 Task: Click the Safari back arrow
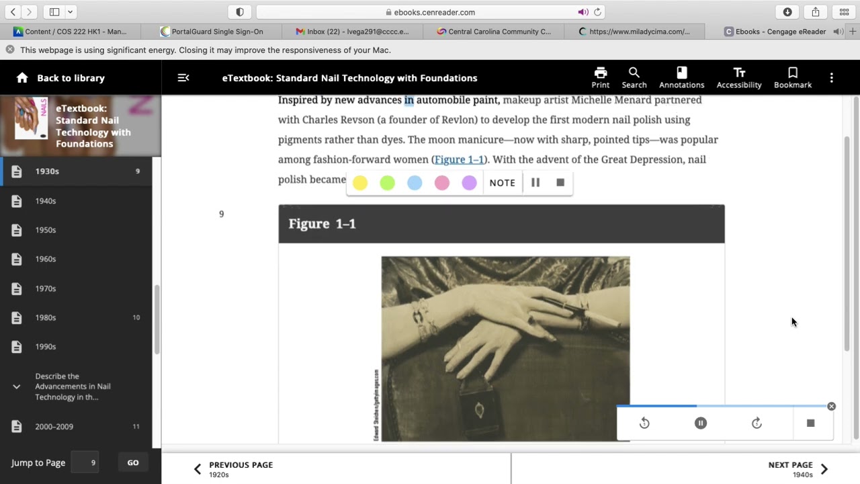tap(13, 12)
